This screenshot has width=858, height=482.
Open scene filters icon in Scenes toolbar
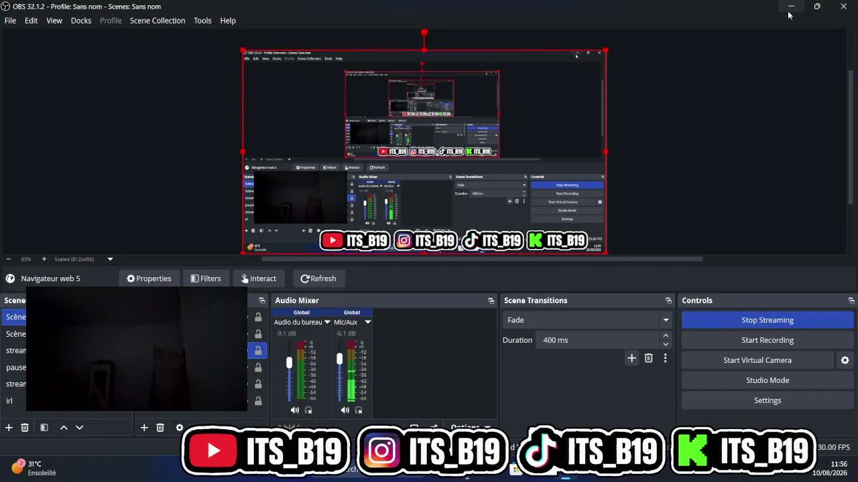(x=44, y=428)
